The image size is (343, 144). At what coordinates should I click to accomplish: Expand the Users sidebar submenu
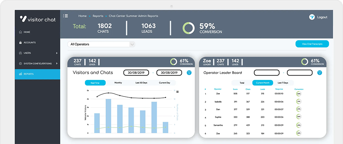tap(57, 53)
